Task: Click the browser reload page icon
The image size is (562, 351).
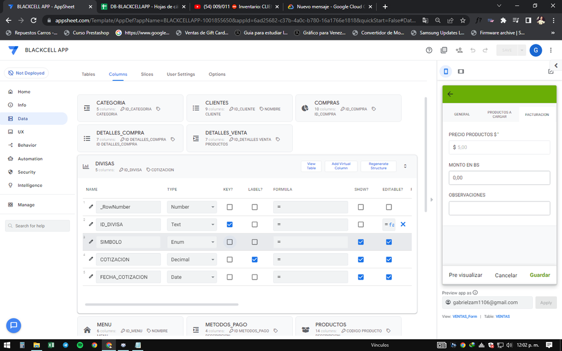Action: 33,20
